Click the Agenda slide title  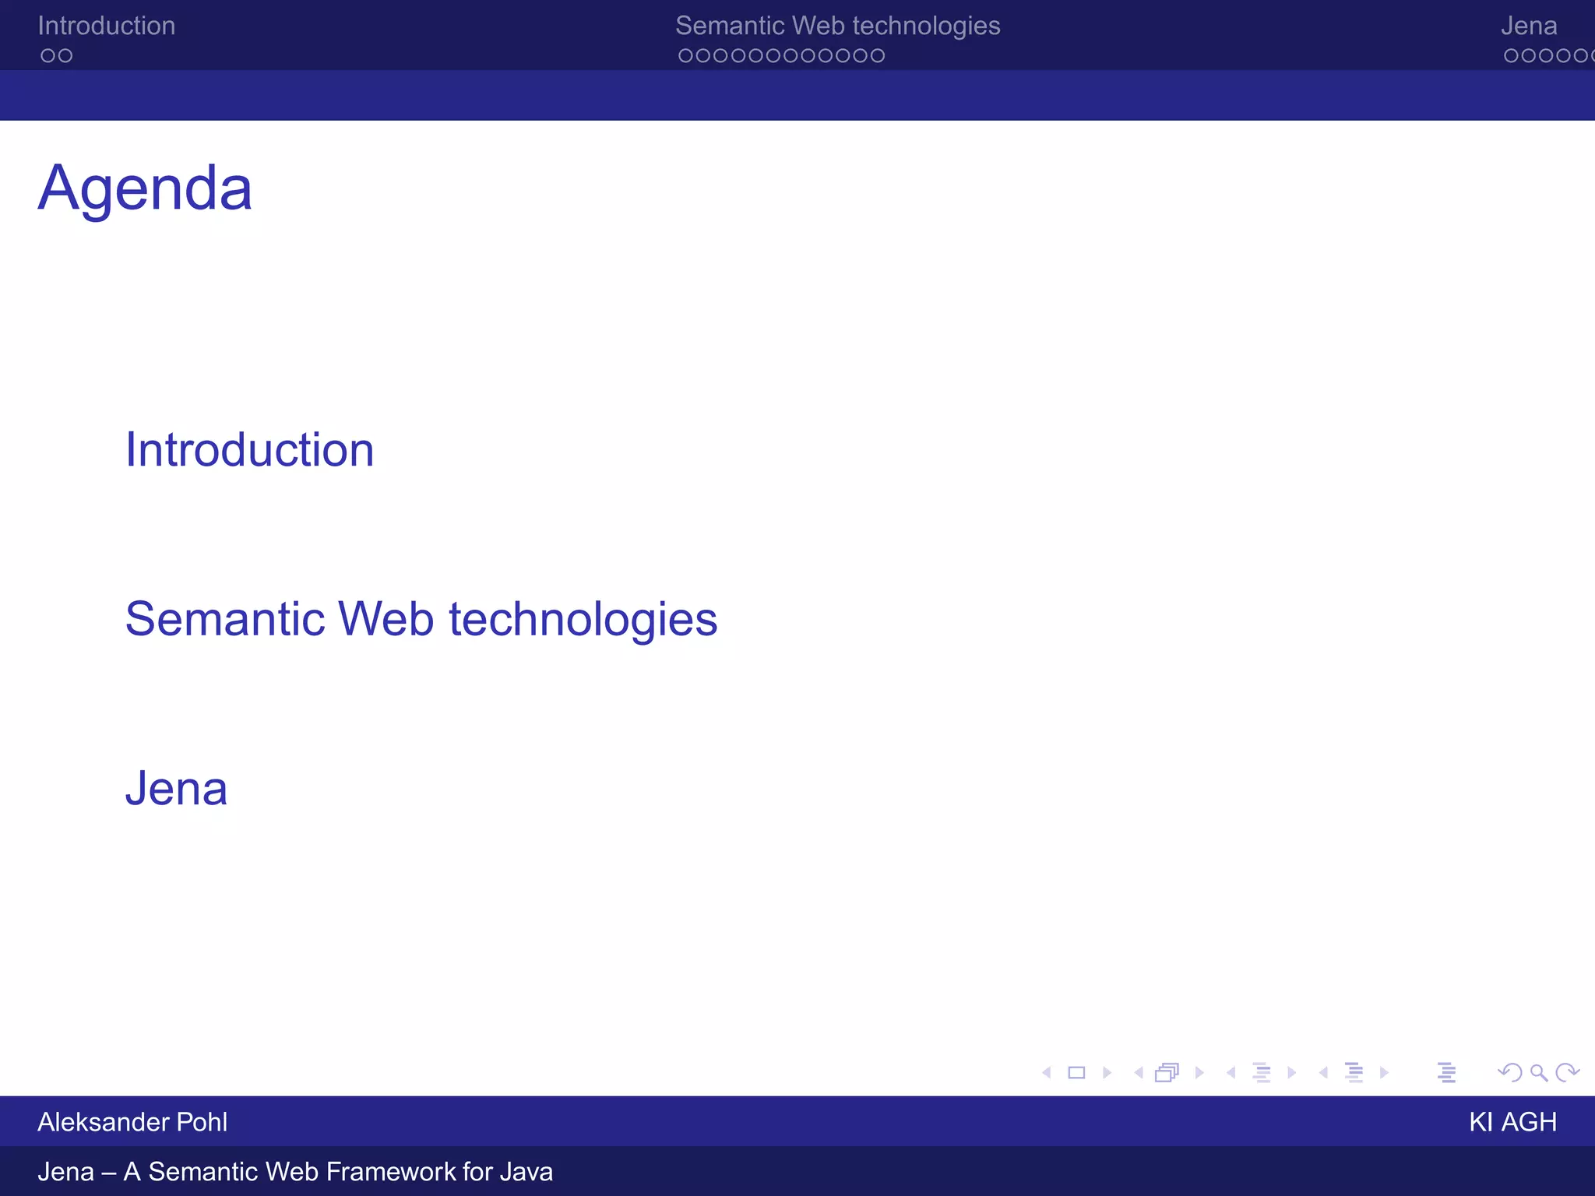pyautogui.click(x=145, y=188)
